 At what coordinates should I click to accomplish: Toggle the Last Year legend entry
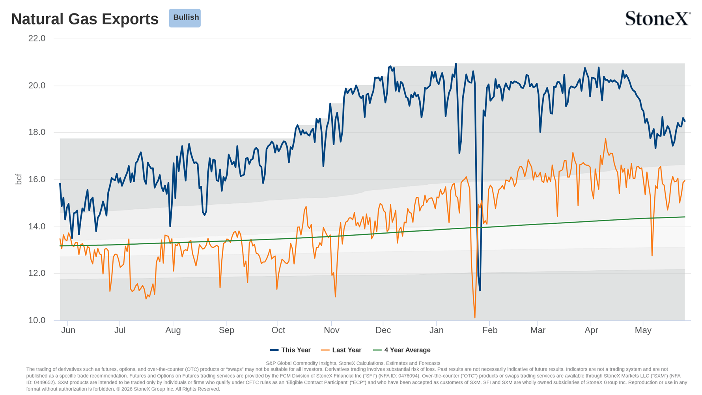click(x=341, y=350)
